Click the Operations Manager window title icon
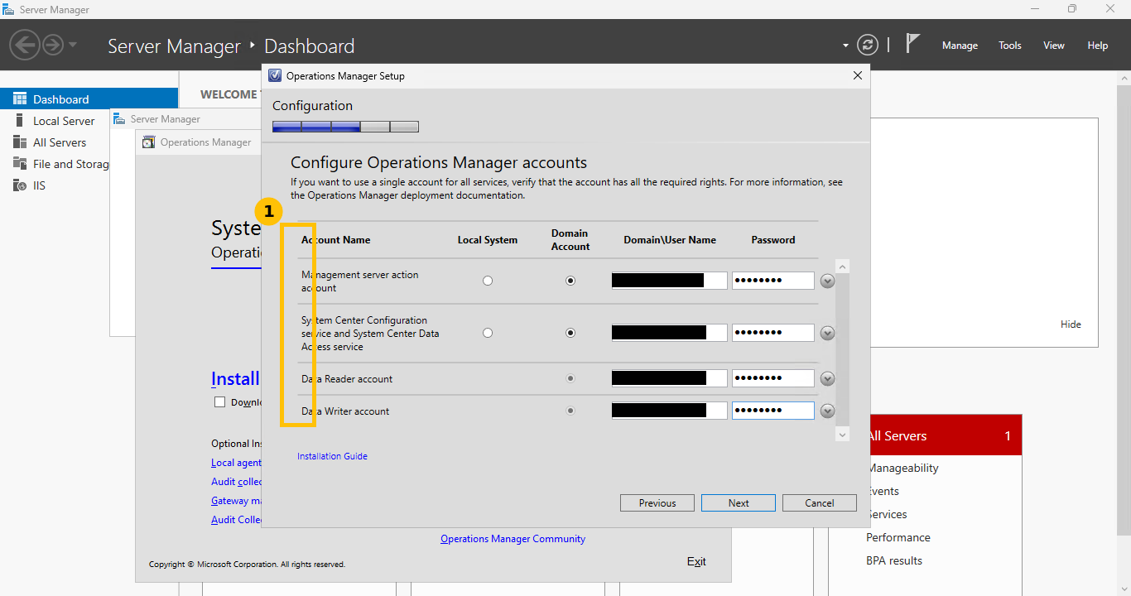 point(148,142)
